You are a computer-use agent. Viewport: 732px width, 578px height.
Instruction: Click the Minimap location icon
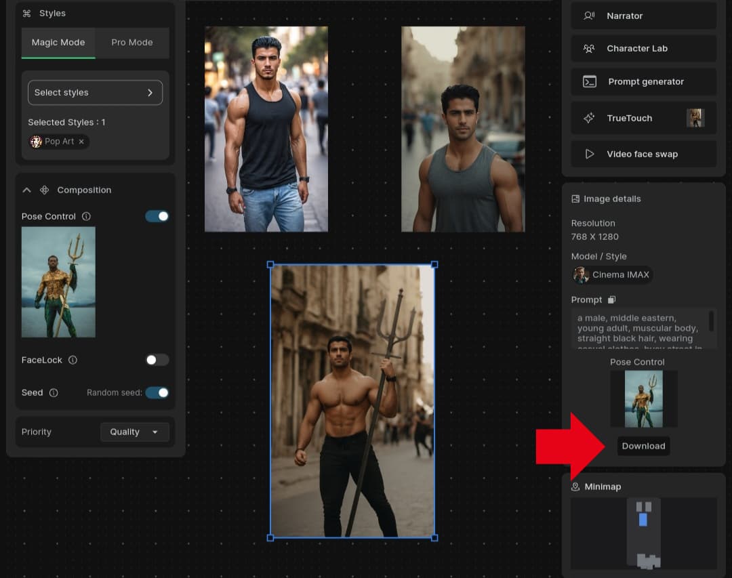point(575,487)
